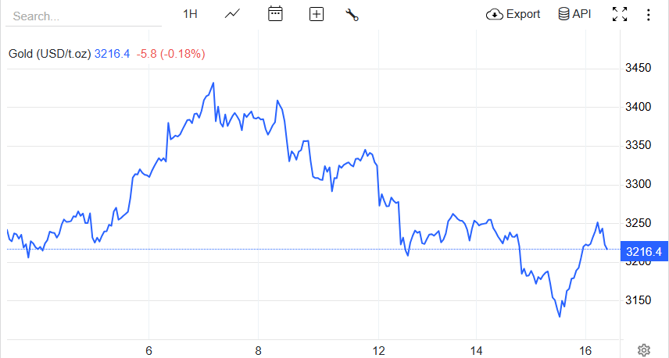
Task: Click the chart low point near 3130
Action: (560, 317)
